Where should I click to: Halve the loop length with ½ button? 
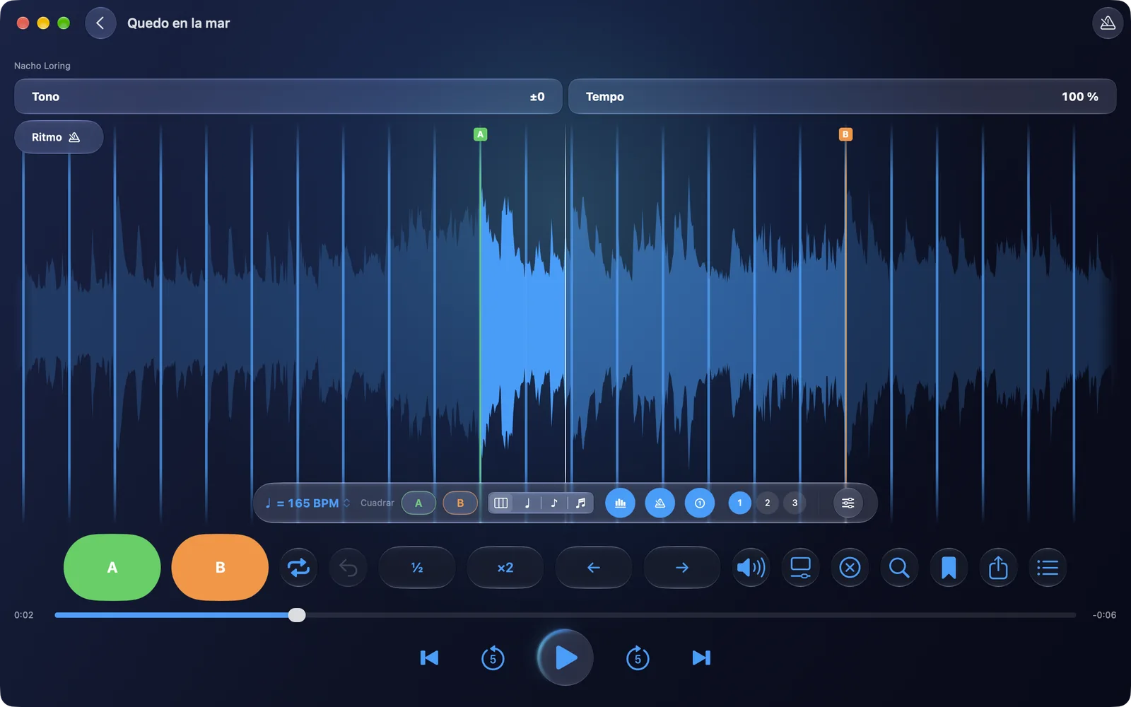pyautogui.click(x=417, y=568)
